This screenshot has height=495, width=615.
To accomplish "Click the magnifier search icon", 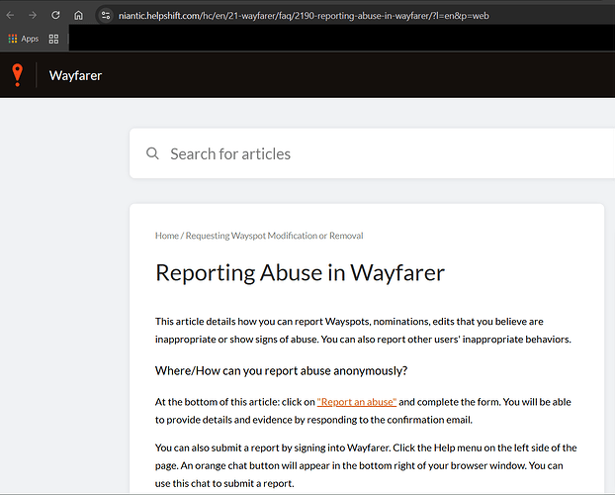I will tap(152, 153).
